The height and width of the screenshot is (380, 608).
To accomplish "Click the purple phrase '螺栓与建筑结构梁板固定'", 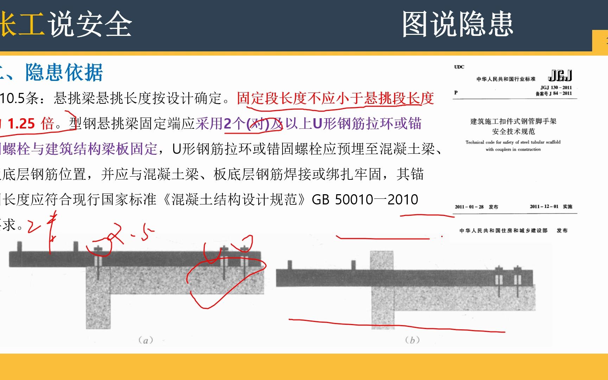I will pyautogui.click(x=80, y=149).
